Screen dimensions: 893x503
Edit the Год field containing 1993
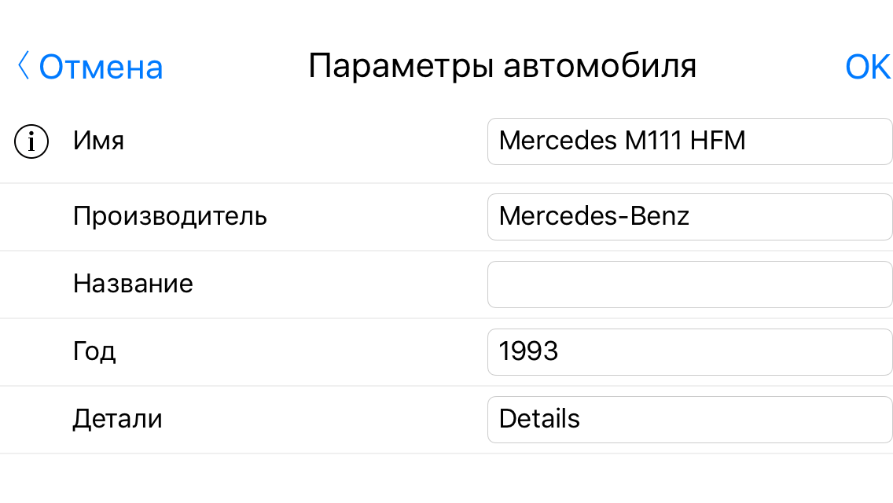click(x=689, y=351)
